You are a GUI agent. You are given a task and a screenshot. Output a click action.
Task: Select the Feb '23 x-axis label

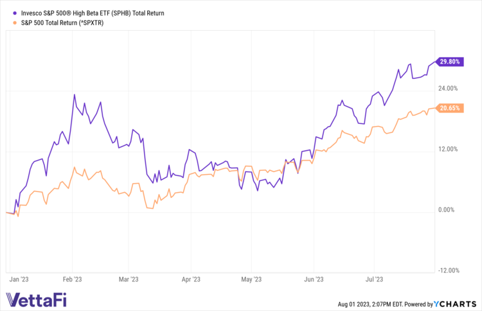71,280
